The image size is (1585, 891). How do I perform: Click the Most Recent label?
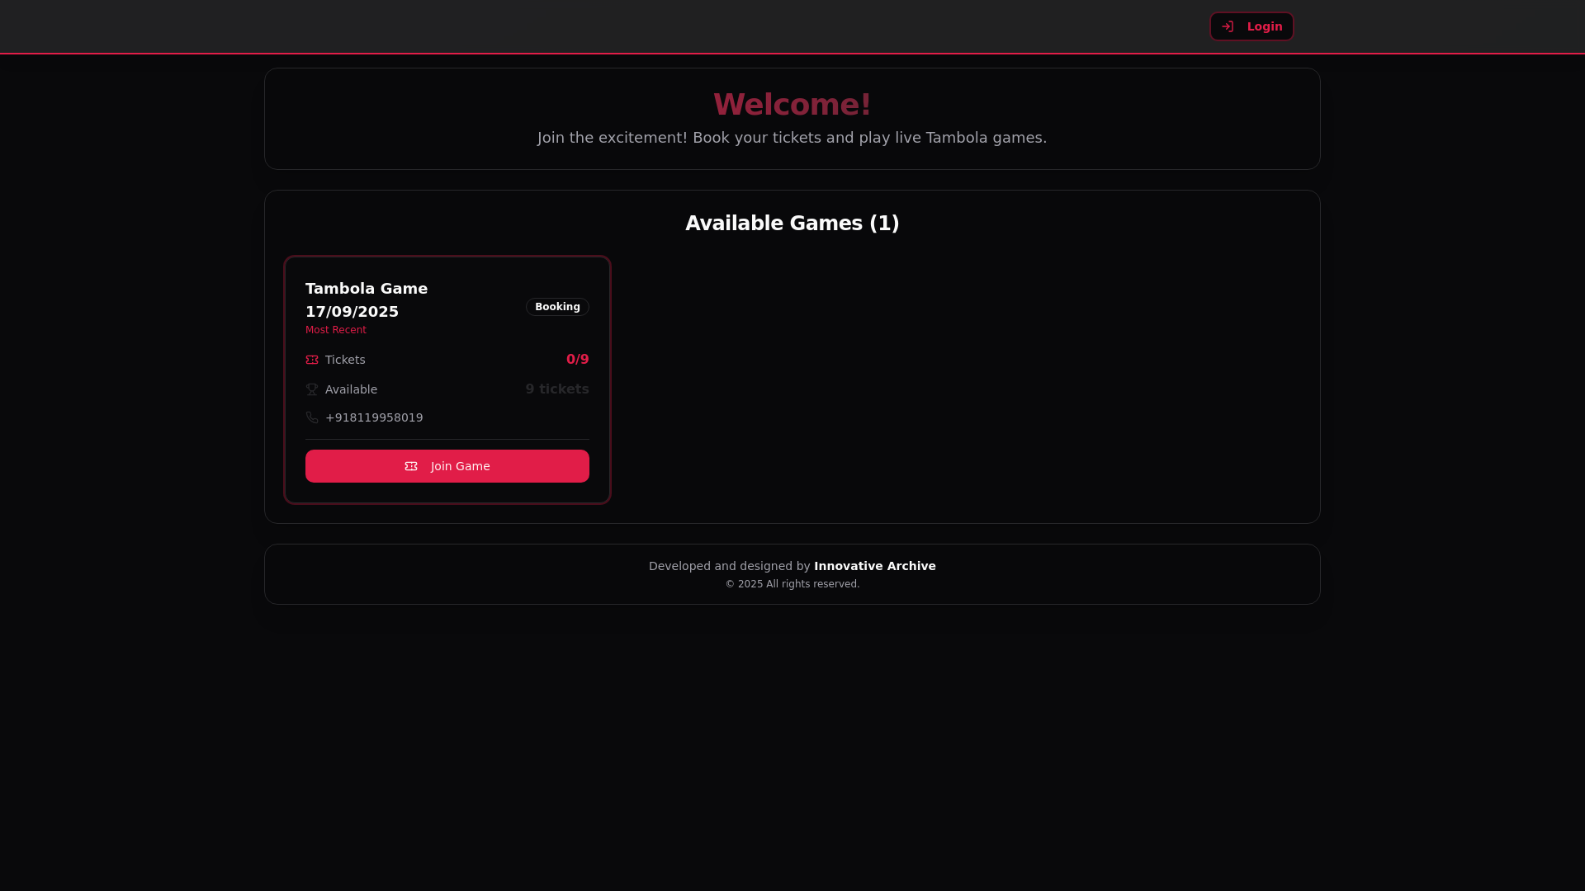[336, 330]
